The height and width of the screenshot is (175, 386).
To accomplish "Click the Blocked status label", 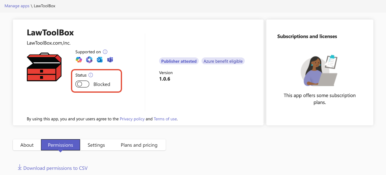I will point(102,84).
